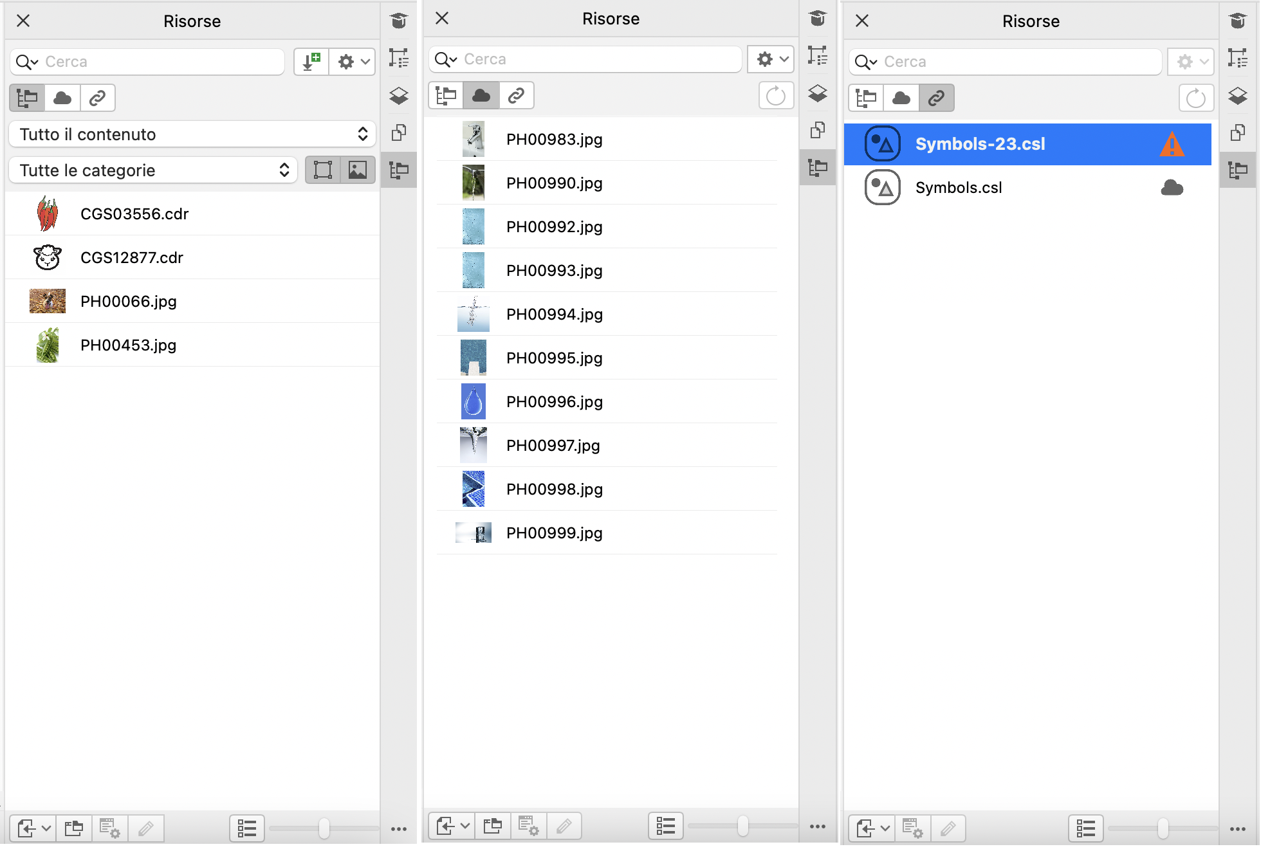
Task: Select the local content tab in middle panel
Action: coord(446,96)
